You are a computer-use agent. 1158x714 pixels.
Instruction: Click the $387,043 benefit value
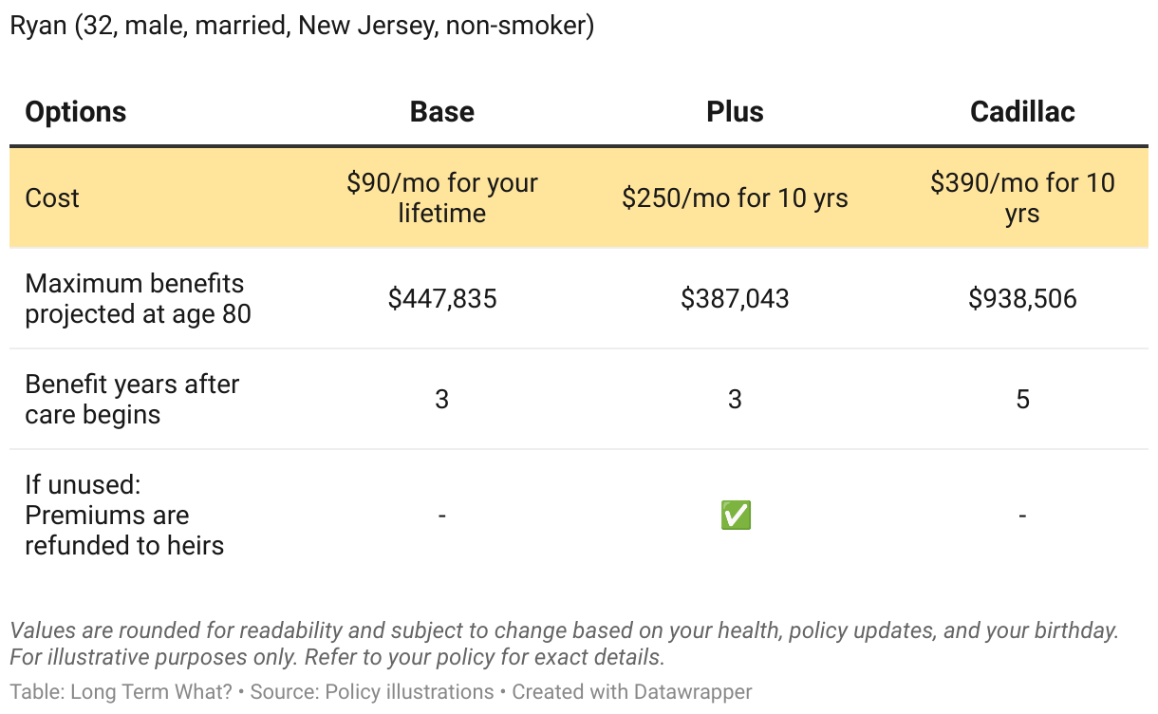point(736,299)
